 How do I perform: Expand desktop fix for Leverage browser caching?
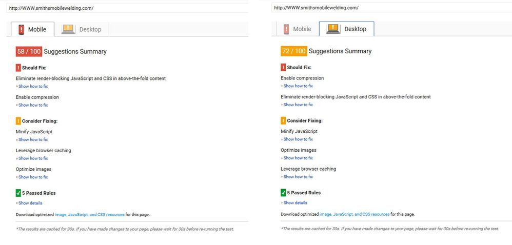(x=297, y=177)
